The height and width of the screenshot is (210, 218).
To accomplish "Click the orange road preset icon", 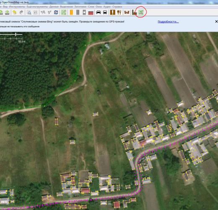I will (71, 12).
